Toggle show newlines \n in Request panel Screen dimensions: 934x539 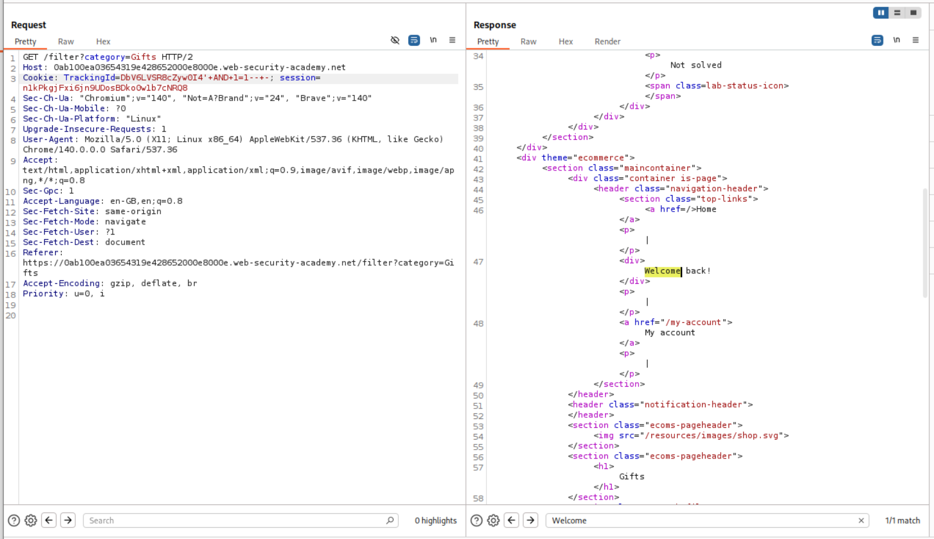[433, 40]
